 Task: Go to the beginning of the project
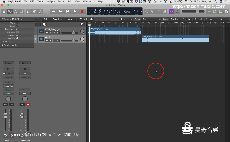tap(68, 11)
